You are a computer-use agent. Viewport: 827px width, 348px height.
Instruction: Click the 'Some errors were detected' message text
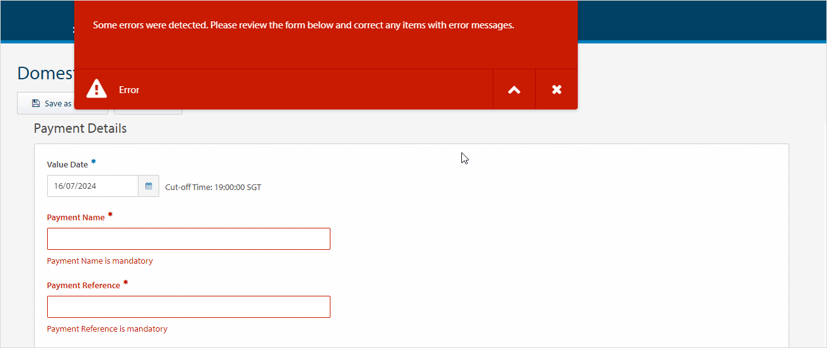tap(303, 26)
